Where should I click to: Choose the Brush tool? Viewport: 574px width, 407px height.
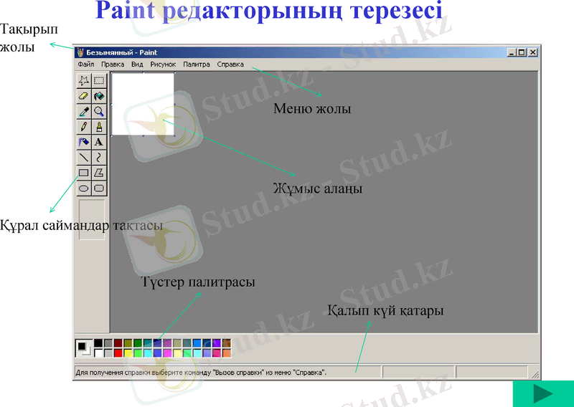click(x=99, y=127)
